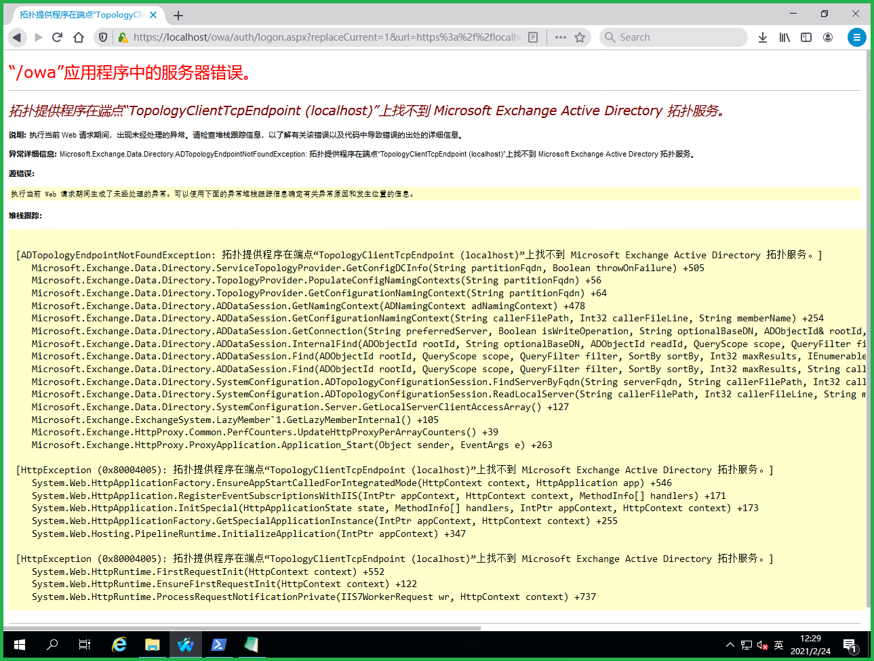Image resolution: width=874 pixels, height=661 pixels.
Task: Click the italic TopologyClientTcpEndpoint error subtitle
Action: [x=367, y=111]
